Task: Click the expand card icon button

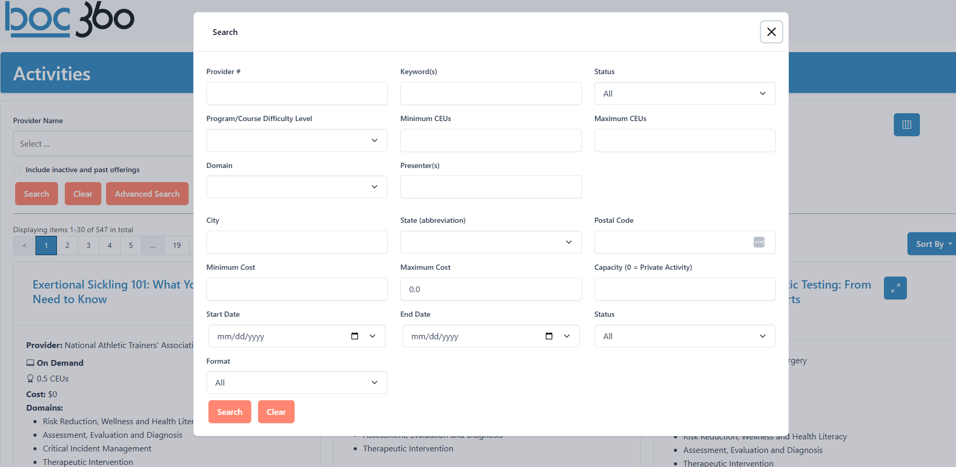Action: [x=895, y=288]
